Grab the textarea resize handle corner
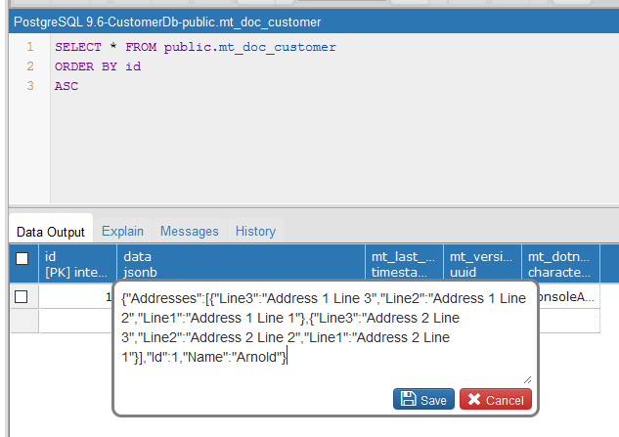This screenshot has width=619, height=437. pyautogui.click(x=528, y=378)
